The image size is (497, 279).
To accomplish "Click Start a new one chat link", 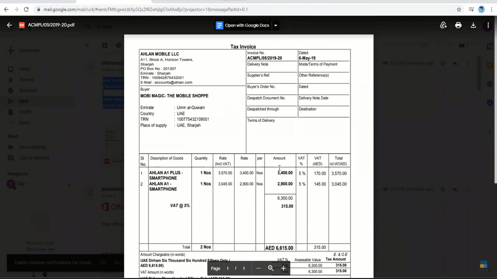I will point(40,249).
